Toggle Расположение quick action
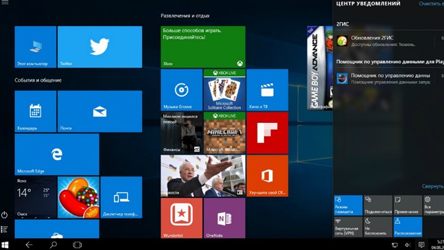Screen dimensions: 444x250 coord(408,227)
